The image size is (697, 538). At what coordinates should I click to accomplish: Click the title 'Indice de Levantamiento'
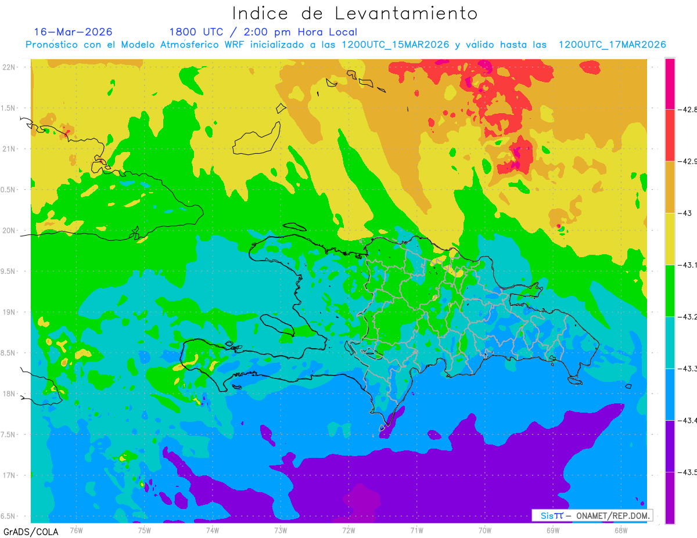coord(355,13)
